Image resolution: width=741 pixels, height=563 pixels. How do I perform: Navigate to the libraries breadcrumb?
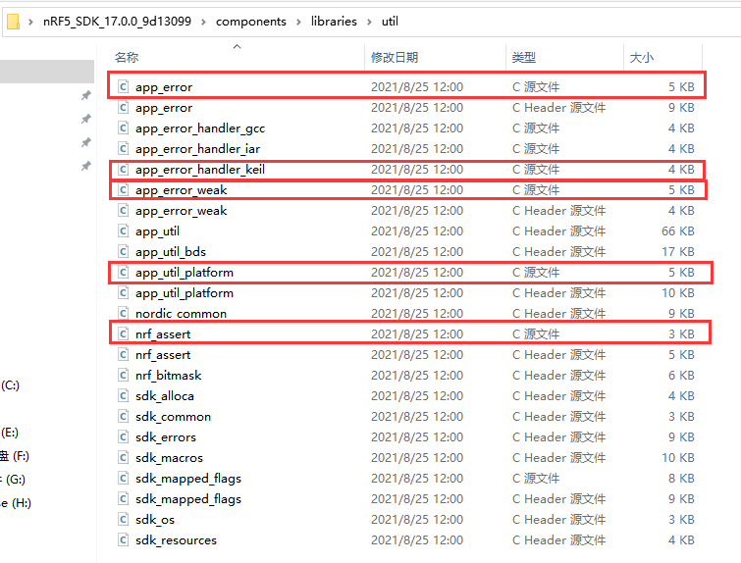tap(334, 22)
